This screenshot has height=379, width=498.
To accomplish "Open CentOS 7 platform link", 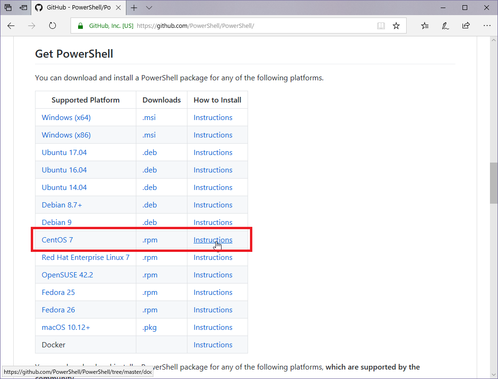I will (x=57, y=240).
